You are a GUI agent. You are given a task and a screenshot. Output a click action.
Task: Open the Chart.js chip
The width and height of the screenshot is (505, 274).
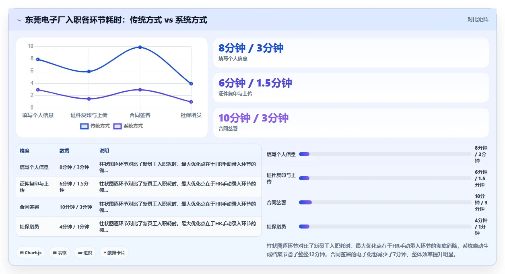coord(31,253)
